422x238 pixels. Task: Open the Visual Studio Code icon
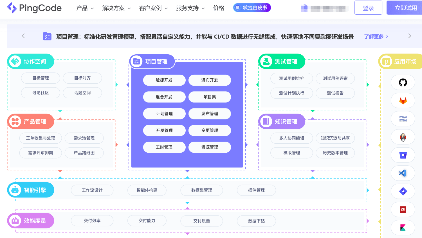point(403,173)
